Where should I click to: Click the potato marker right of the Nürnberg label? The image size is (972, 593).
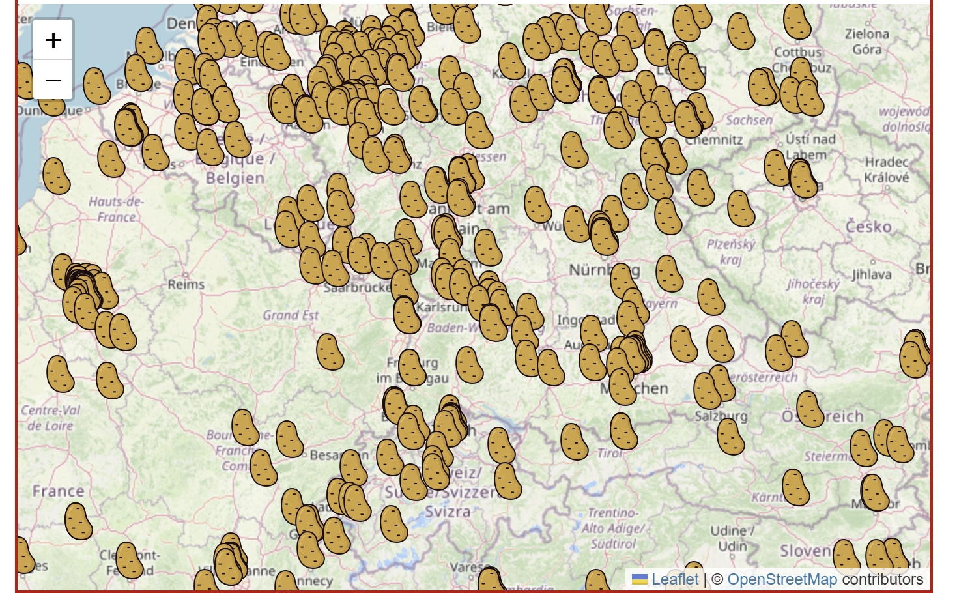pyautogui.click(x=670, y=273)
